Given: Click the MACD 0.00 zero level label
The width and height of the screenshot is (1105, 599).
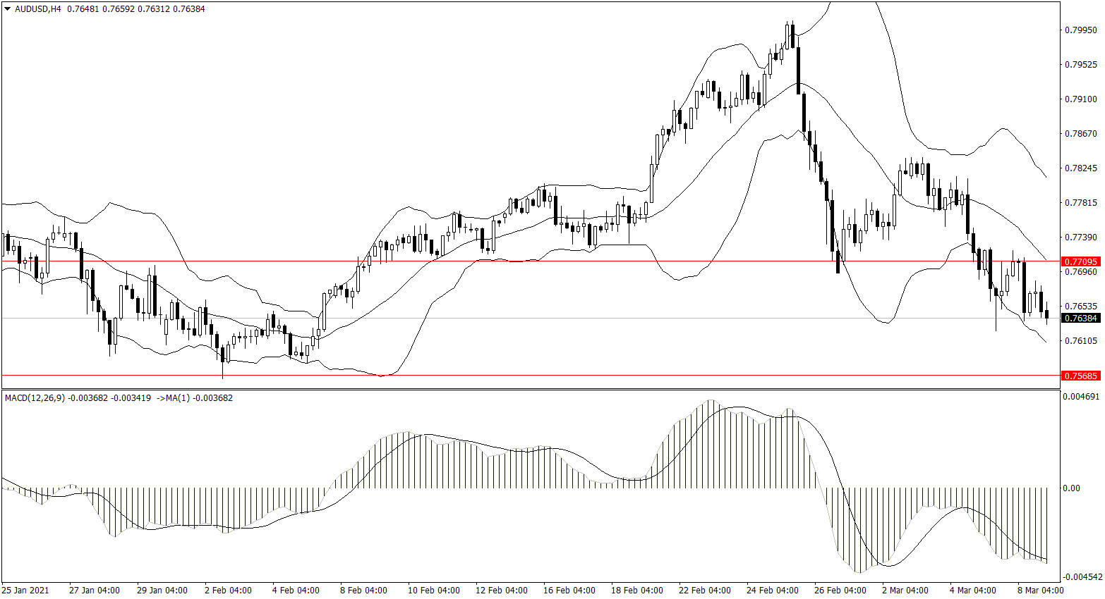Looking at the screenshot, I should point(1071,488).
